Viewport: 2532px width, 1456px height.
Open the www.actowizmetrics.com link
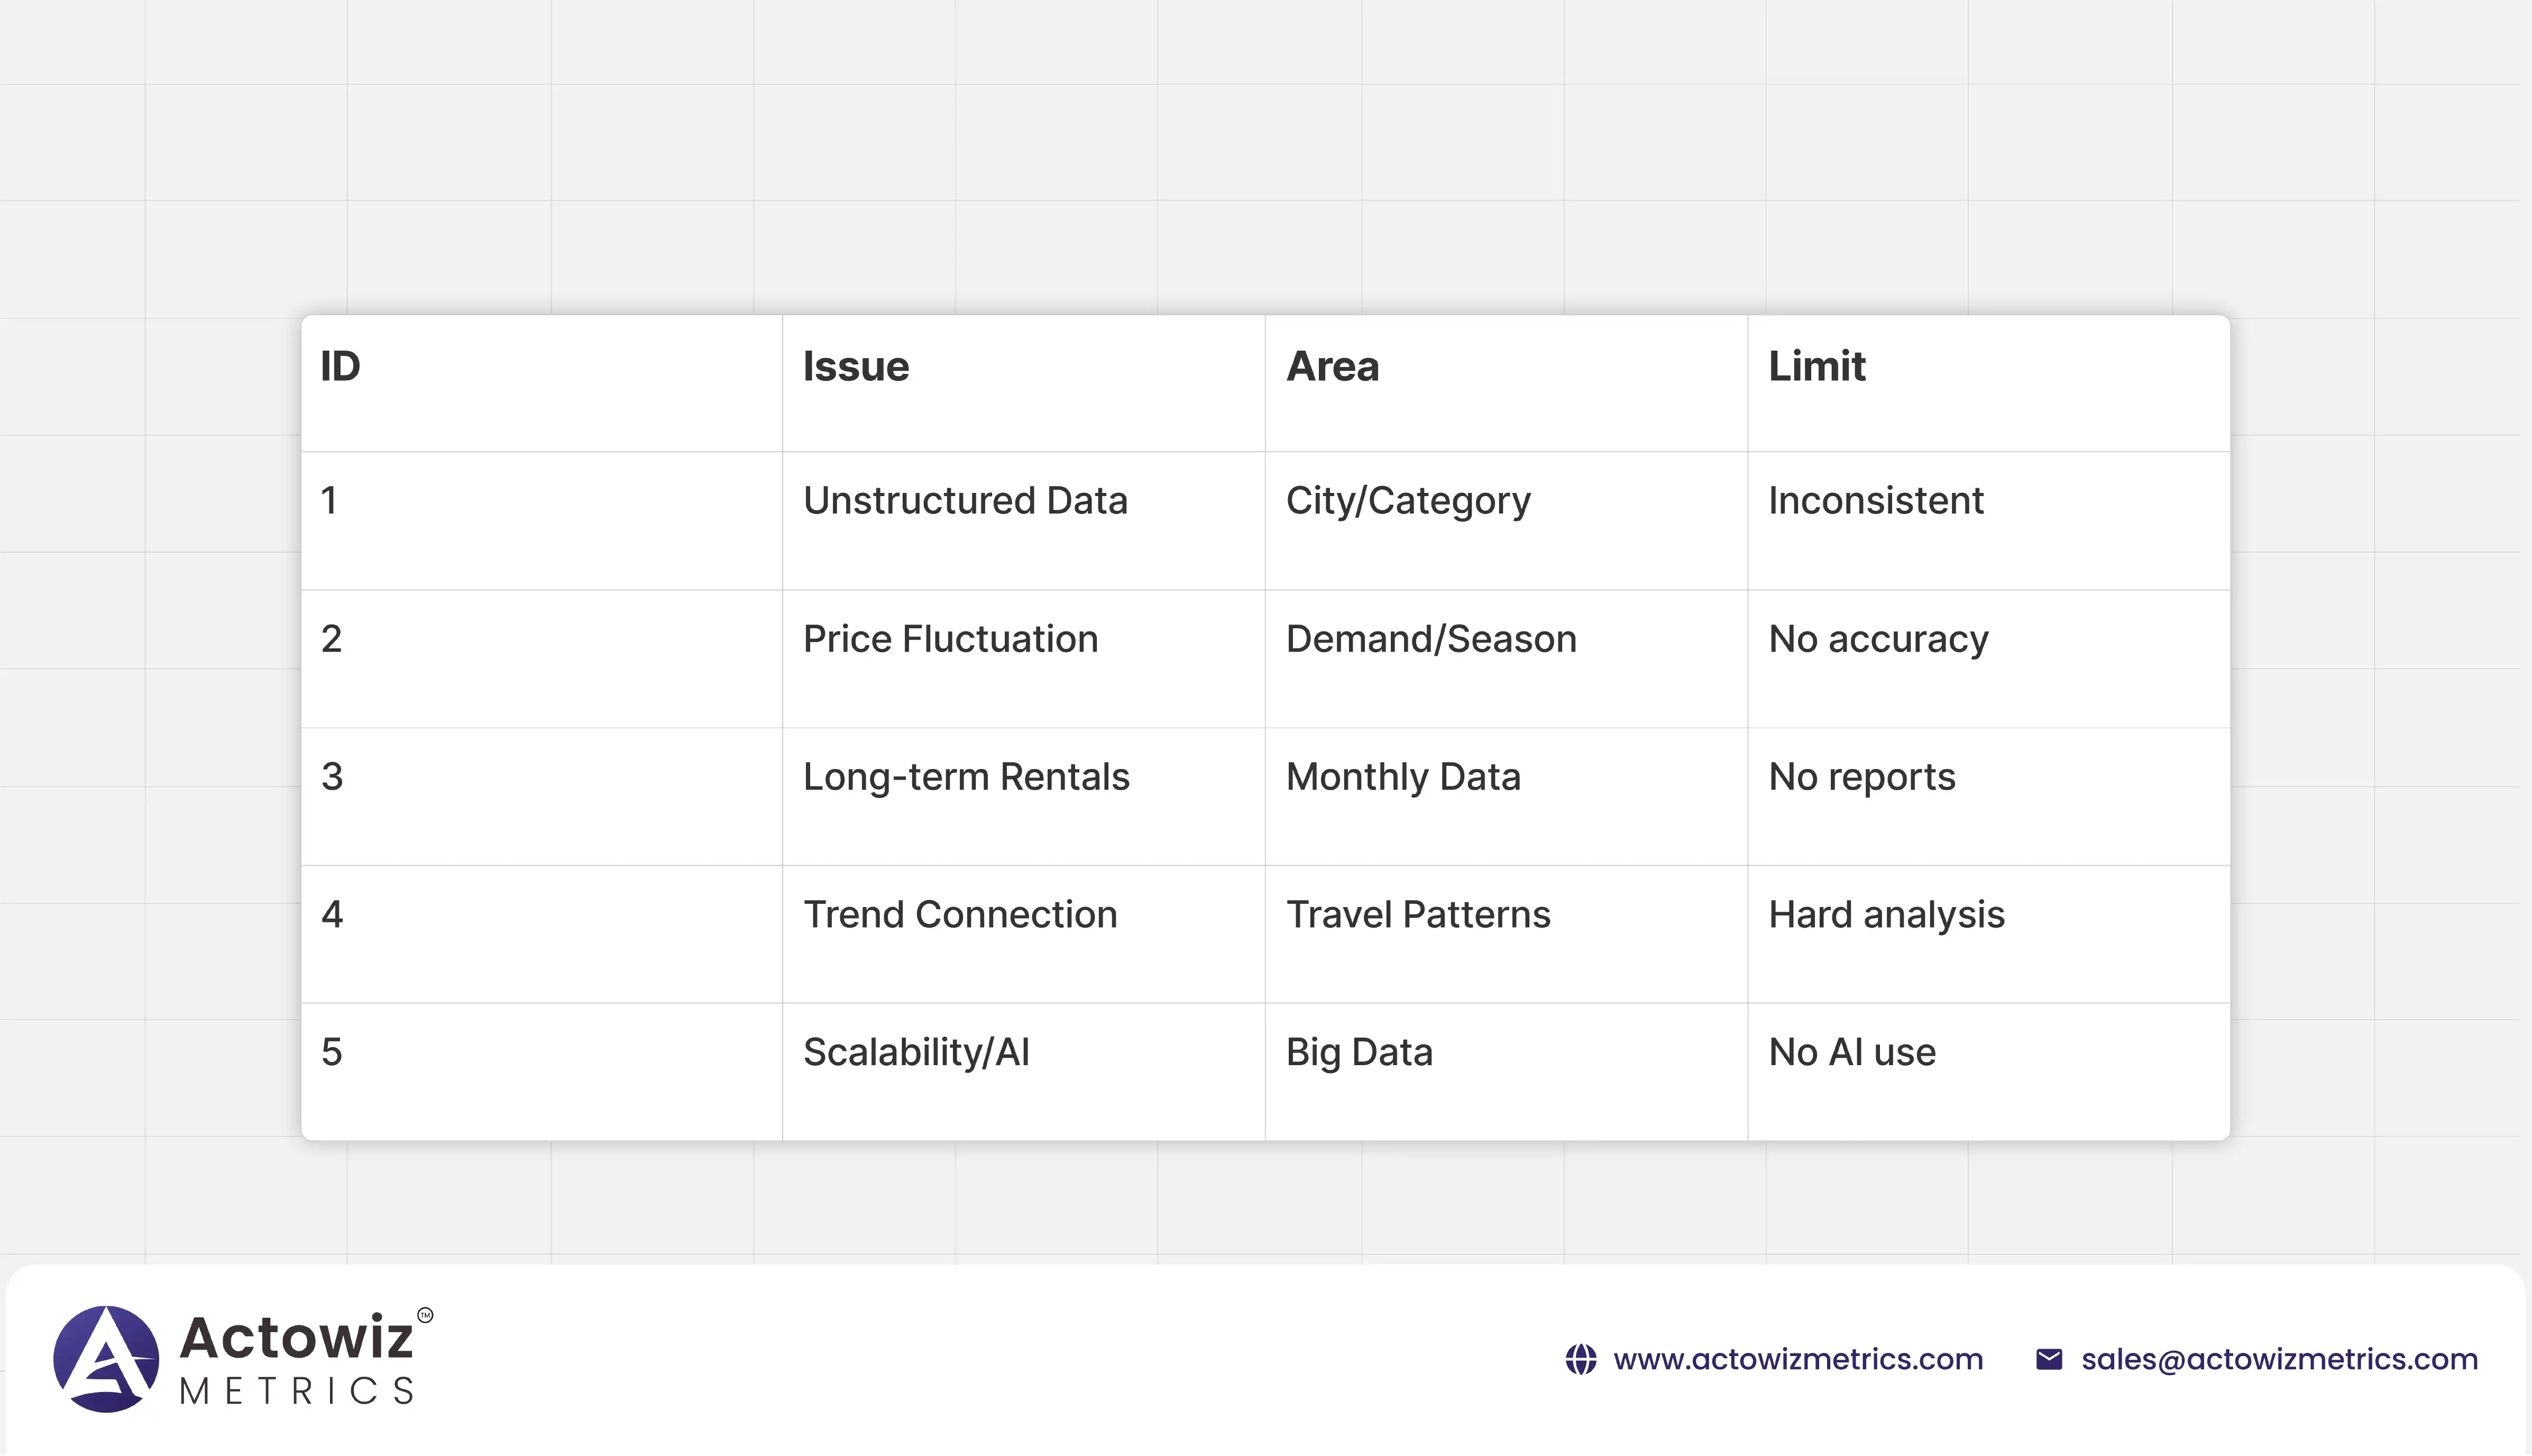pyautogui.click(x=1797, y=1360)
